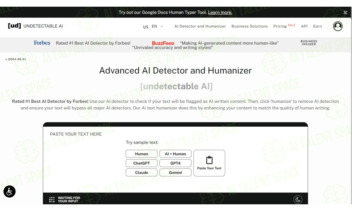Open AI Detector and Humanizer menu

point(200,26)
